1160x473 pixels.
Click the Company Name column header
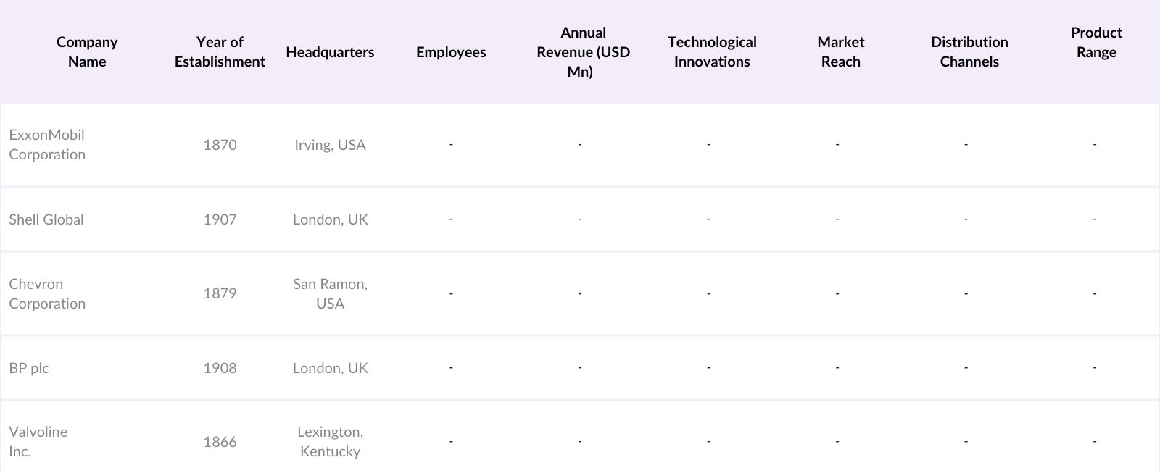pos(87,51)
